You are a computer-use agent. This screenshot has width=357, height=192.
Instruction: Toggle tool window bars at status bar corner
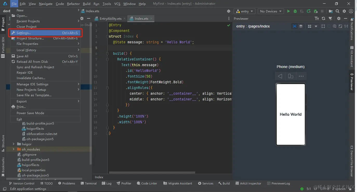[x=4, y=189]
